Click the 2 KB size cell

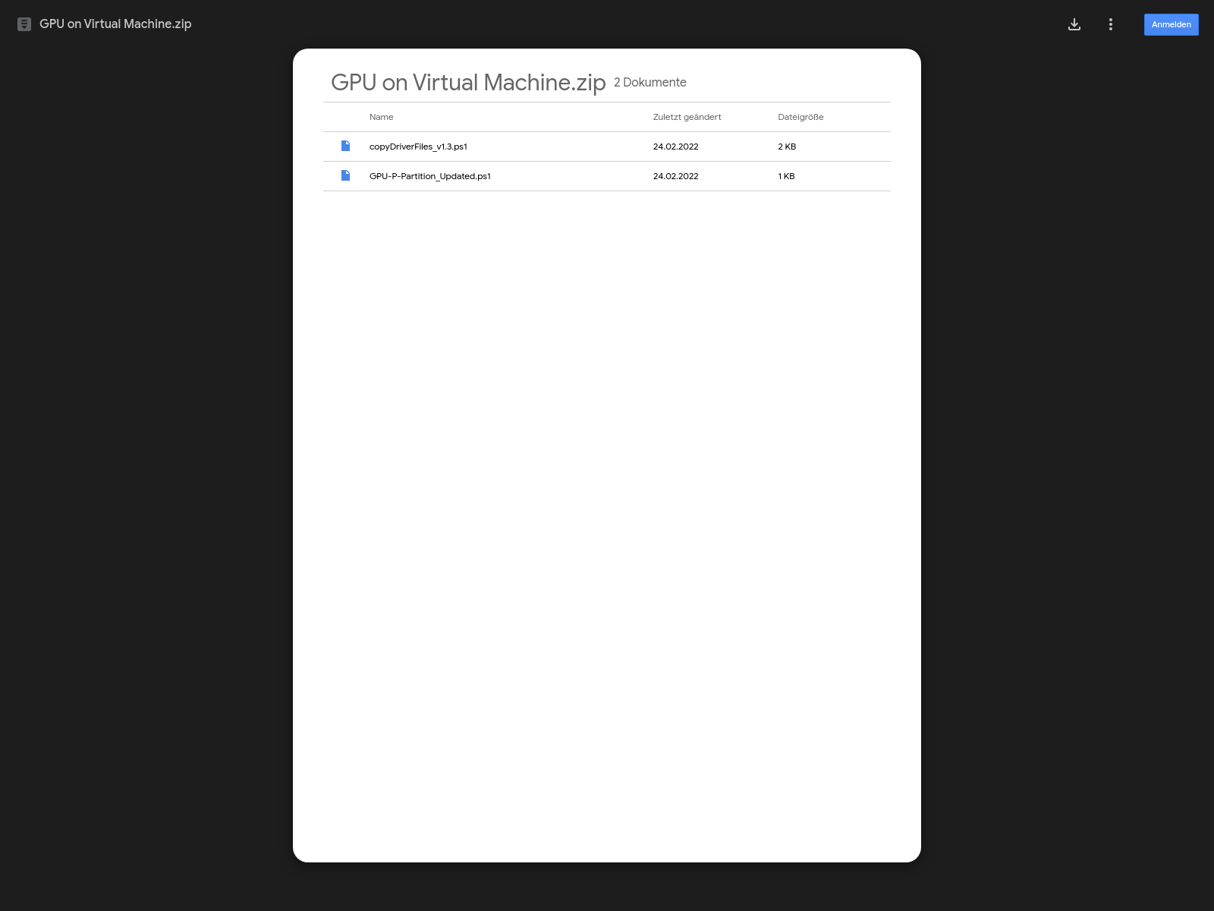(x=787, y=147)
